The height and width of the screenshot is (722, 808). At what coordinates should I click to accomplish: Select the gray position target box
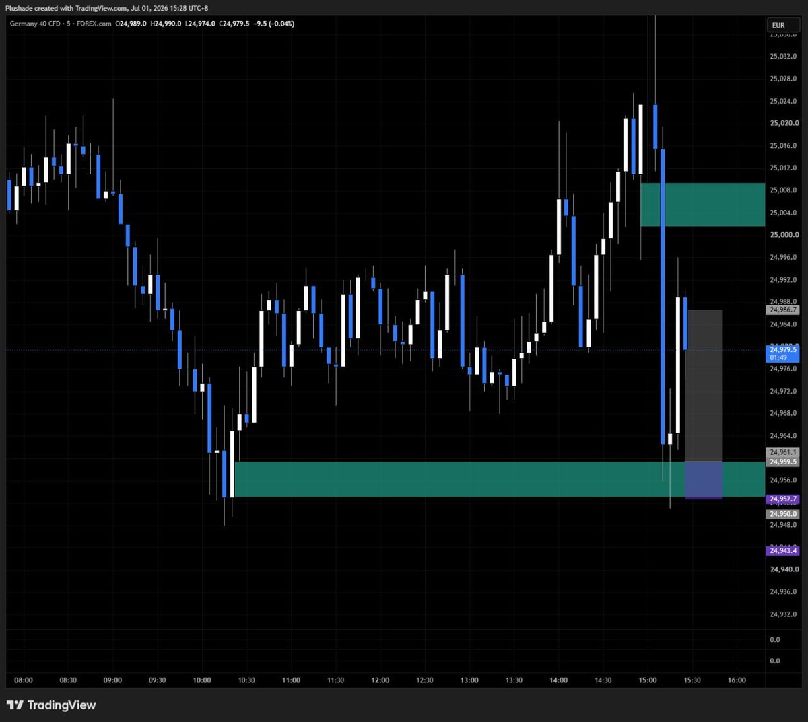(x=704, y=386)
